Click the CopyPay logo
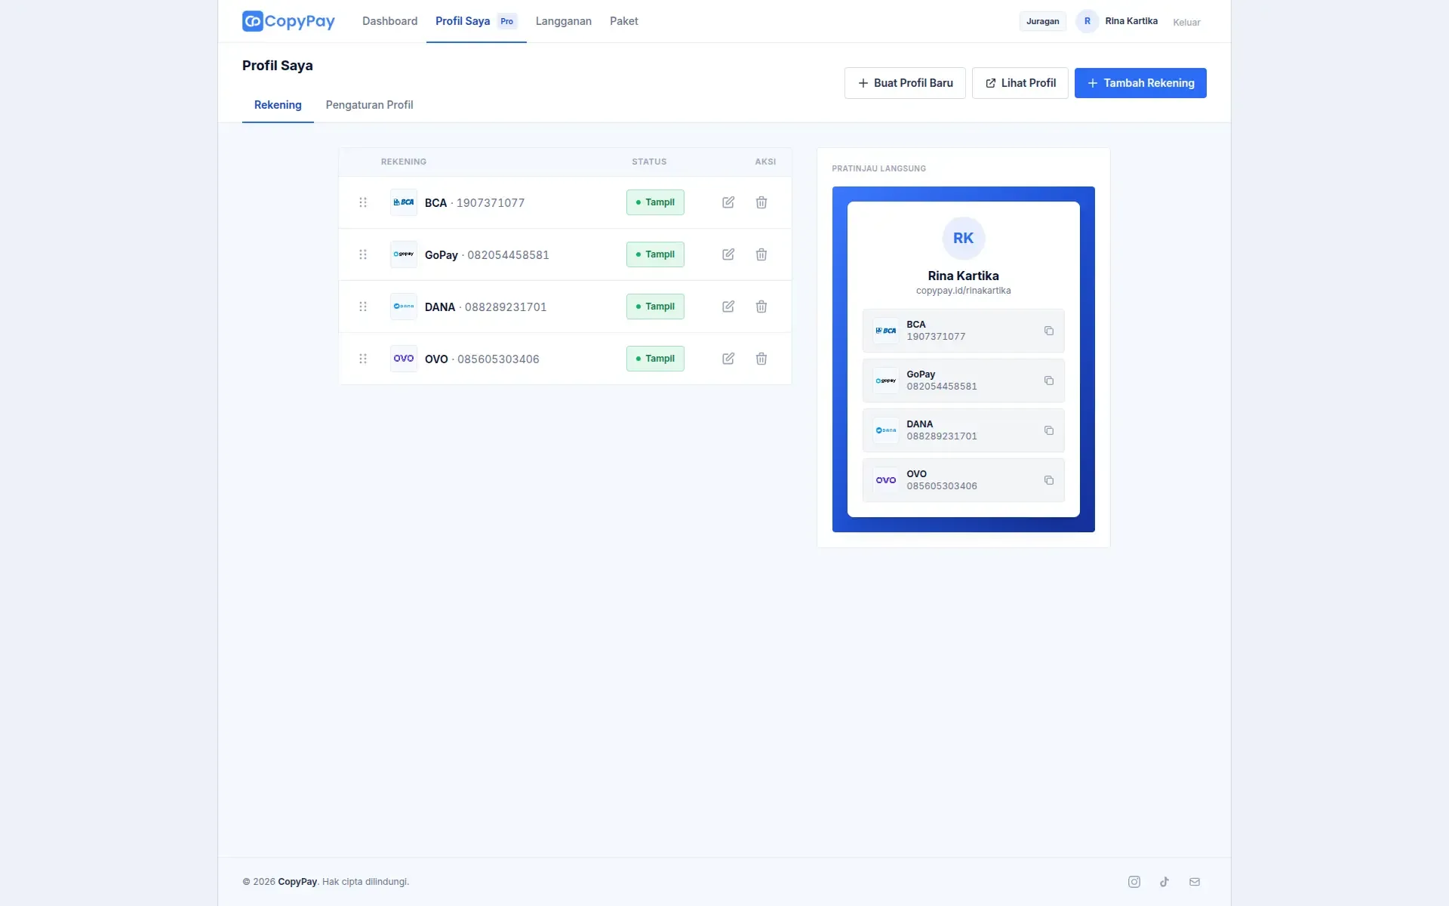Viewport: 1449px width, 906px height. click(288, 21)
